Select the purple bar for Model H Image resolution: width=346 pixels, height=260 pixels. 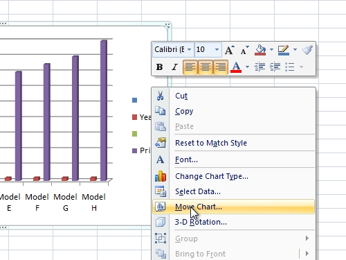click(x=104, y=110)
